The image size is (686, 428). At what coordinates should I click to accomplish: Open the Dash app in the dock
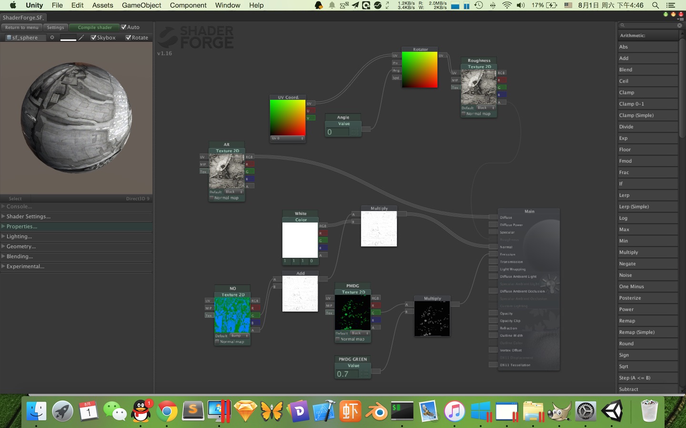pyautogui.click(x=298, y=411)
